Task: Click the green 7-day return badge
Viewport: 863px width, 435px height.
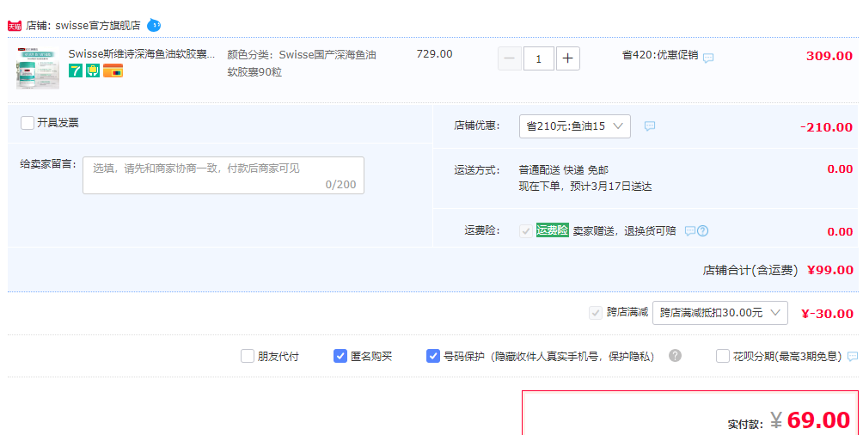Action: point(76,70)
